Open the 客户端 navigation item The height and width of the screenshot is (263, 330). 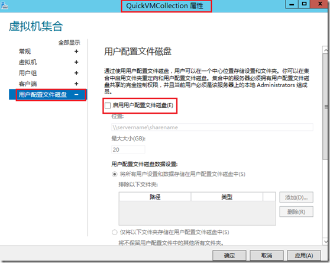point(28,84)
